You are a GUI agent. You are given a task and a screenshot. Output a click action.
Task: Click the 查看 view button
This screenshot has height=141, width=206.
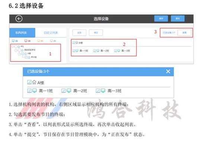[184, 33]
